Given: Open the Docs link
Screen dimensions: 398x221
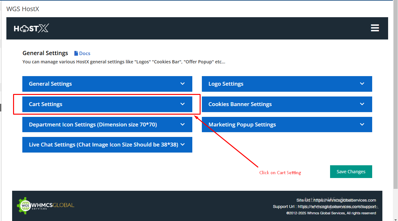Looking at the screenshot, I should pos(85,53).
